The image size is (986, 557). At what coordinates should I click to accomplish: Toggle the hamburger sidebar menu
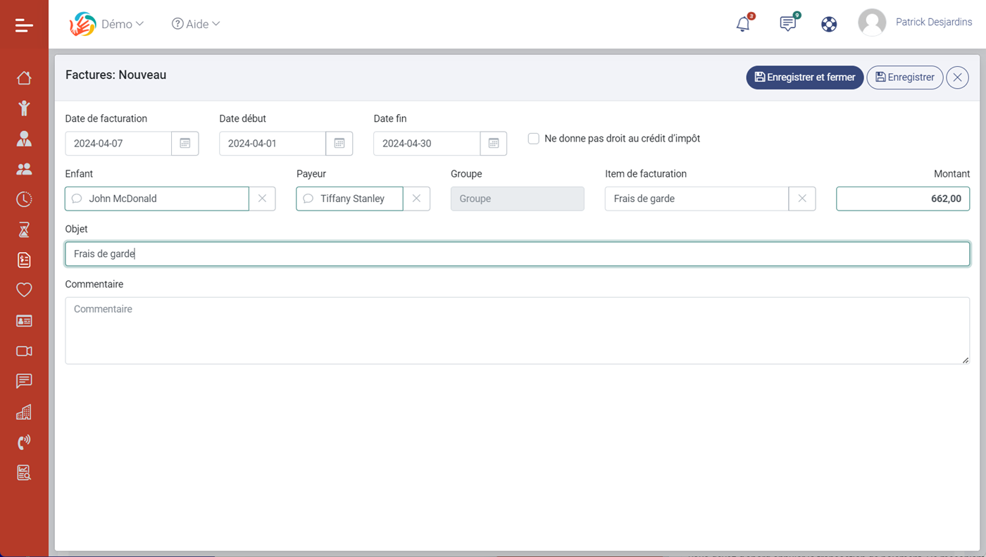(x=24, y=25)
